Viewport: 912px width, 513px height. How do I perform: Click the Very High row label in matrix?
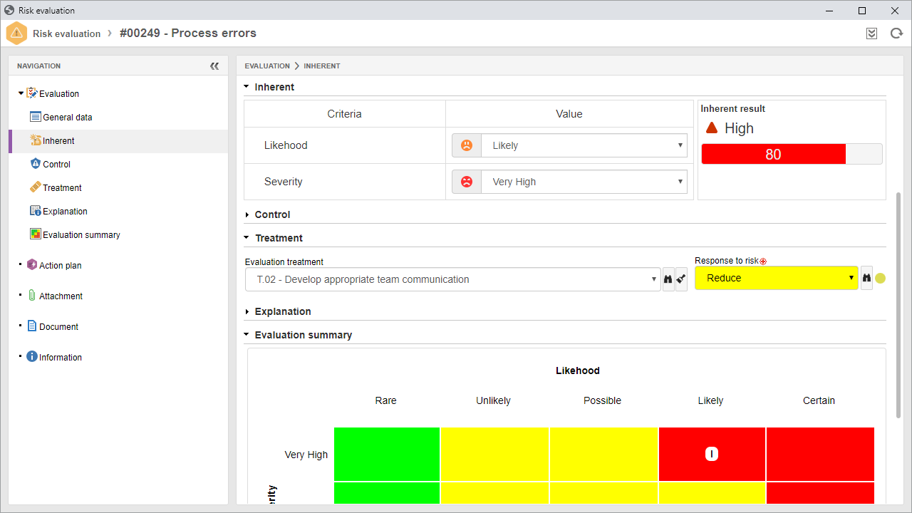306,455
